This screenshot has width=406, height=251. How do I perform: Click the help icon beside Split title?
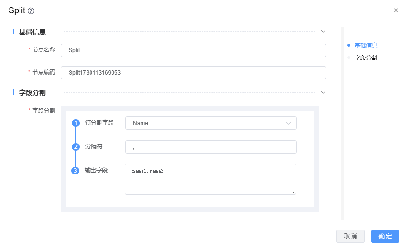click(x=31, y=11)
